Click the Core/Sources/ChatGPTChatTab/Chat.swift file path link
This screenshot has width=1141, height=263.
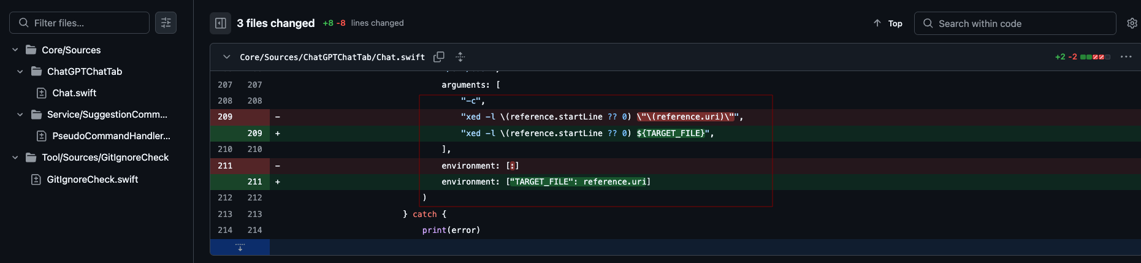click(x=332, y=57)
